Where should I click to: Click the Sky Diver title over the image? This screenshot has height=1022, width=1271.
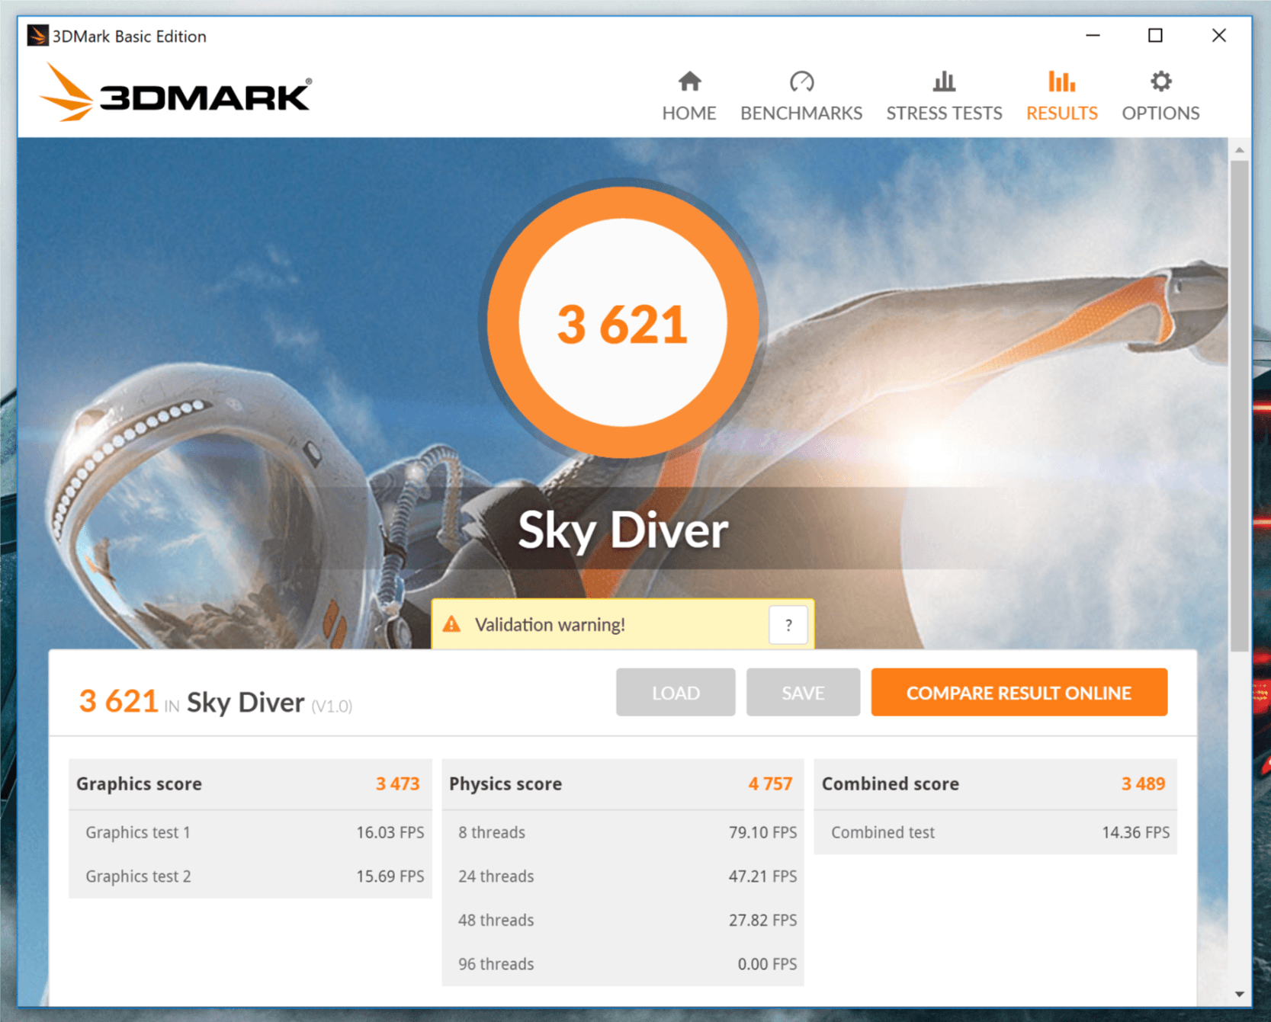click(x=623, y=530)
